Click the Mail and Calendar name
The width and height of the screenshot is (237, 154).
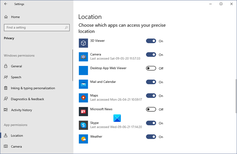103,82
